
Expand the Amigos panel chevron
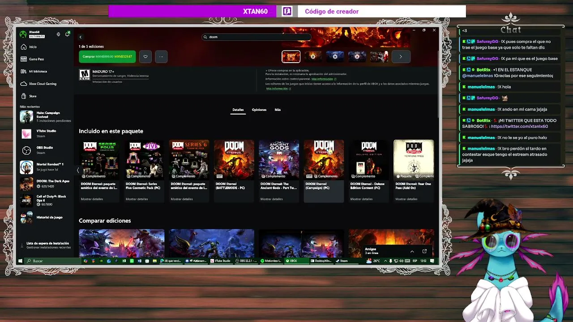412,251
